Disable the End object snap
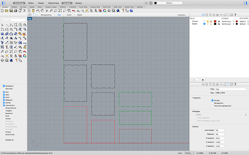Screen dimensions: 249x155 point(4,92)
